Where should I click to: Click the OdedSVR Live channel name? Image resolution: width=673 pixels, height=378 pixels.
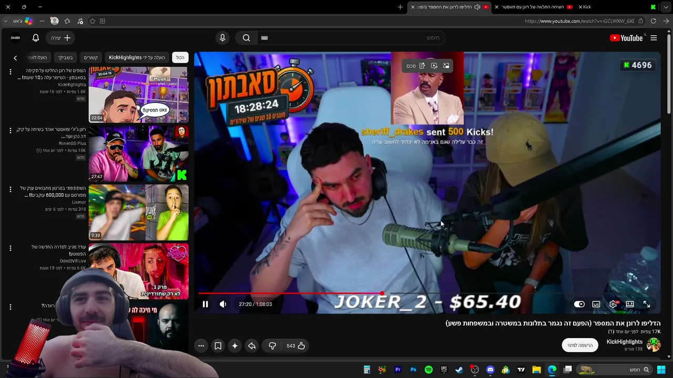(x=73, y=261)
